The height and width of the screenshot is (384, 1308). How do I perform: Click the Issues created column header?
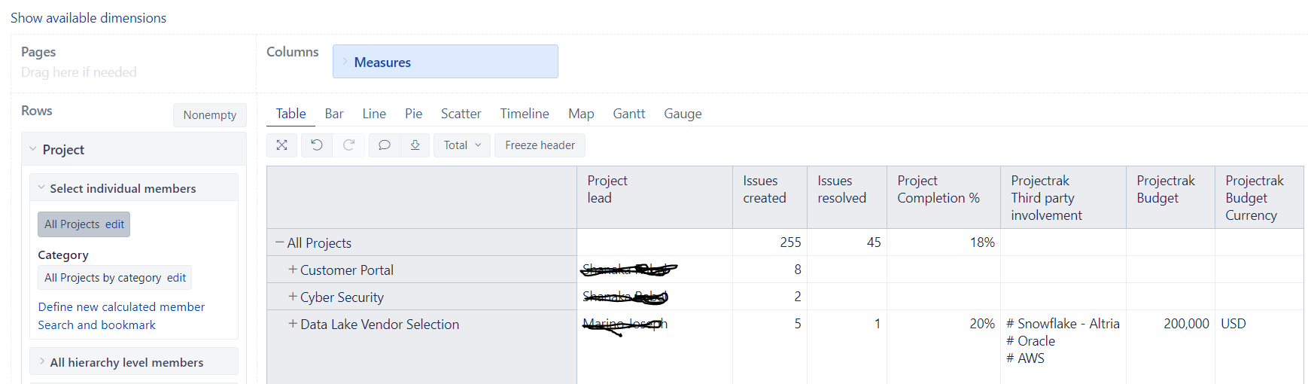pos(770,197)
